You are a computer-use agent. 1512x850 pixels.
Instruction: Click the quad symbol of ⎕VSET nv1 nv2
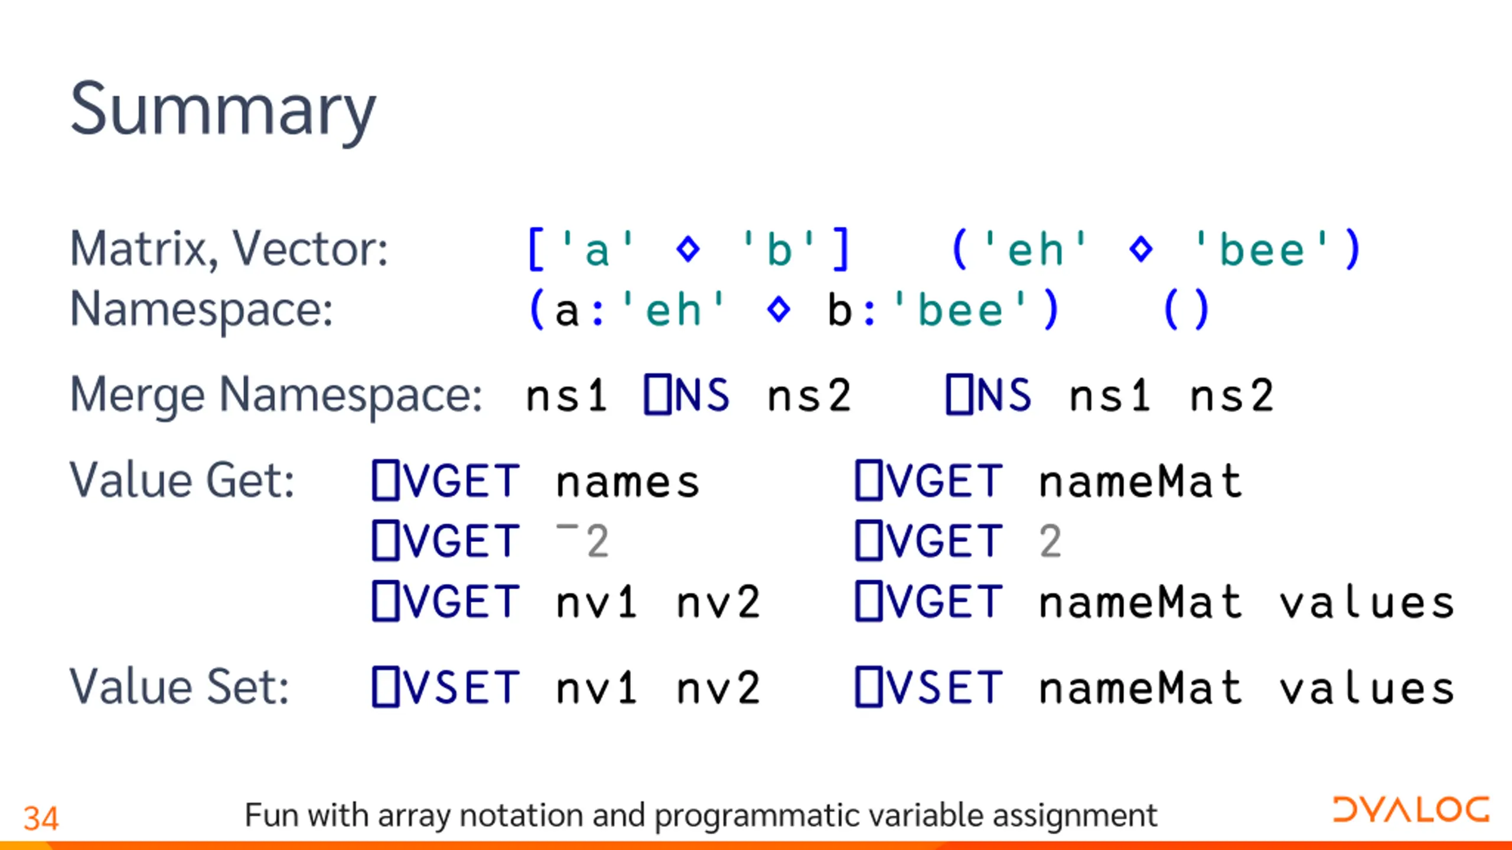[386, 687]
